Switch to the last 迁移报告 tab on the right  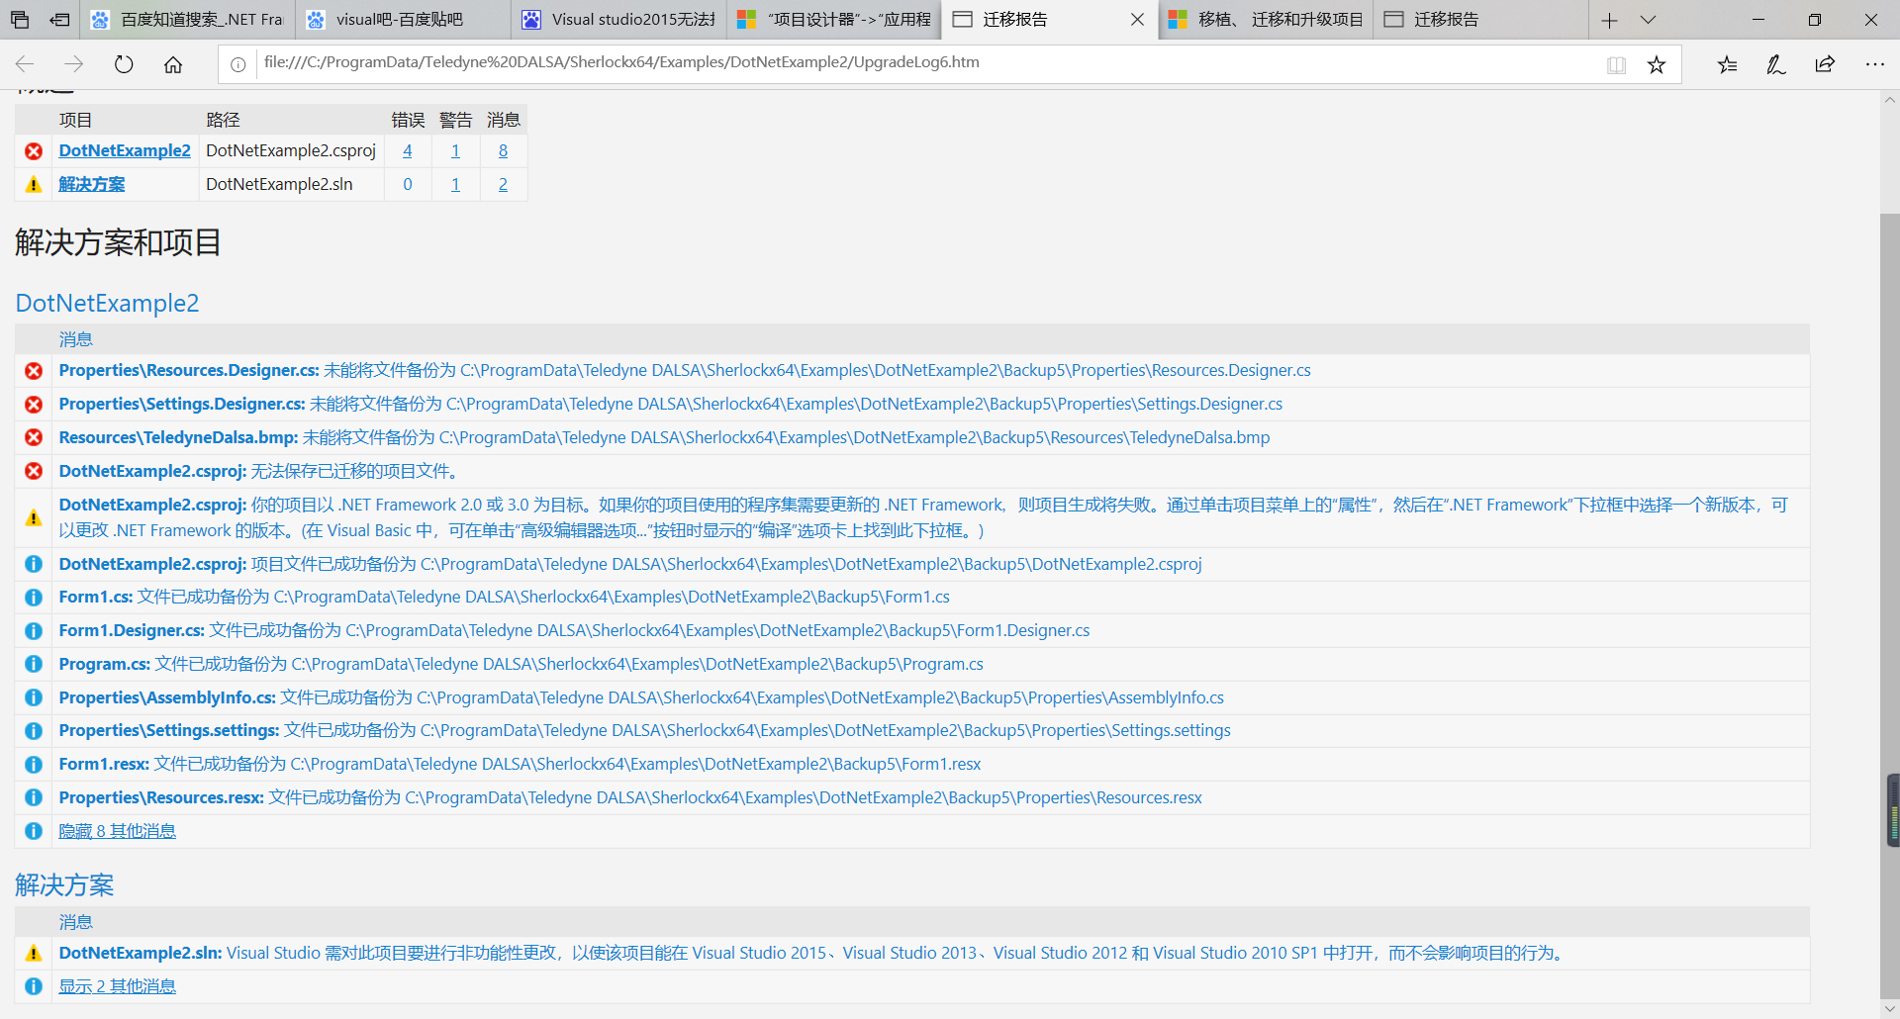coord(1480,20)
